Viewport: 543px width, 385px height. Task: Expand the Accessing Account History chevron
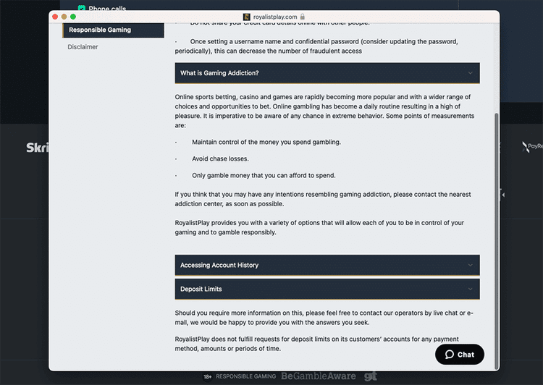[471, 265]
